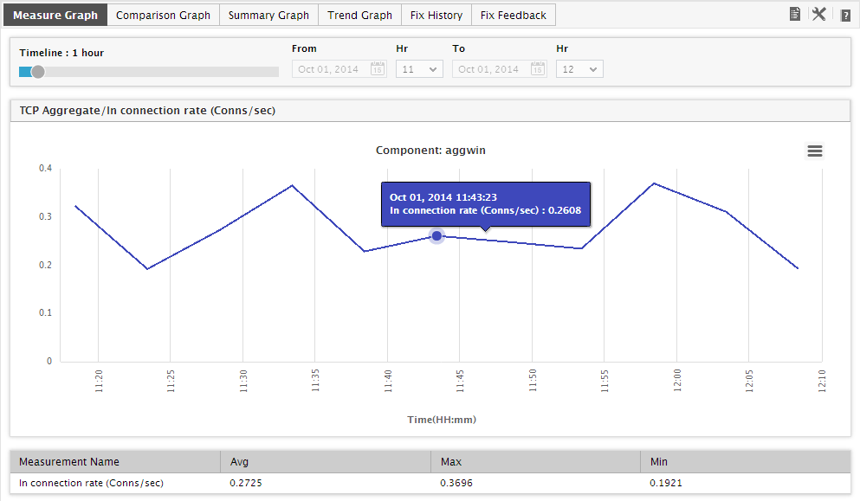Click the 11:45 x-axis tick label
This screenshot has height=501, width=860.
click(x=460, y=381)
